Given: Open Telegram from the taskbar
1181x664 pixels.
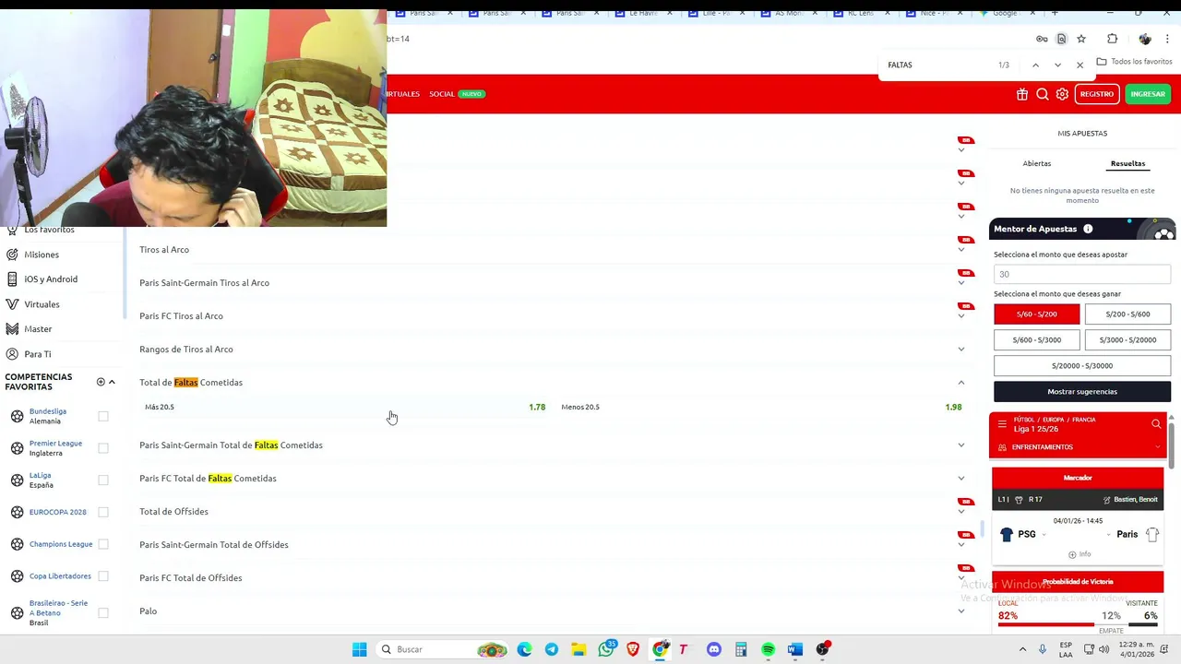Looking at the screenshot, I should [x=552, y=649].
